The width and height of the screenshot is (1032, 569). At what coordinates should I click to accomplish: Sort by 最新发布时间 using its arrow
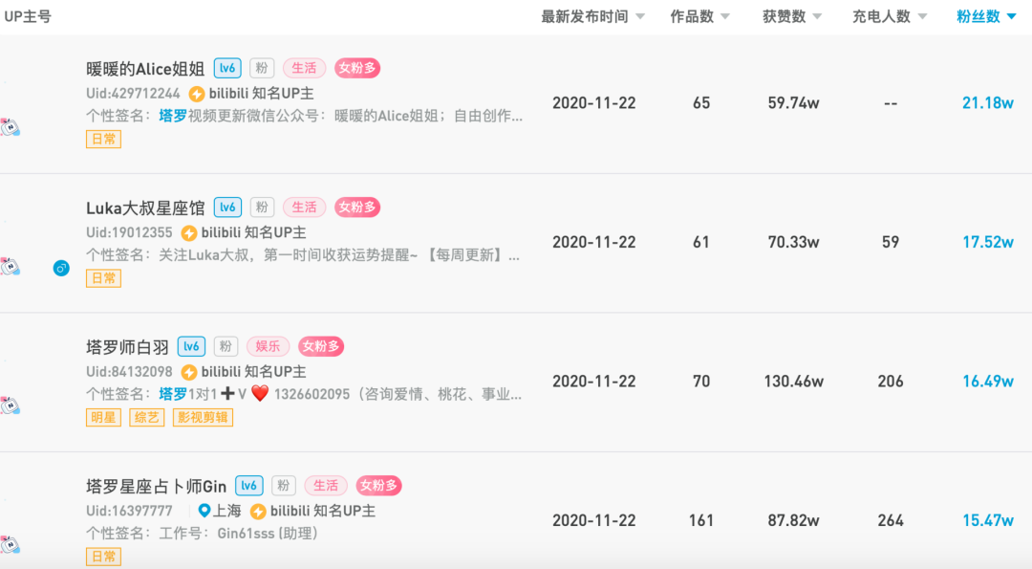tap(640, 16)
